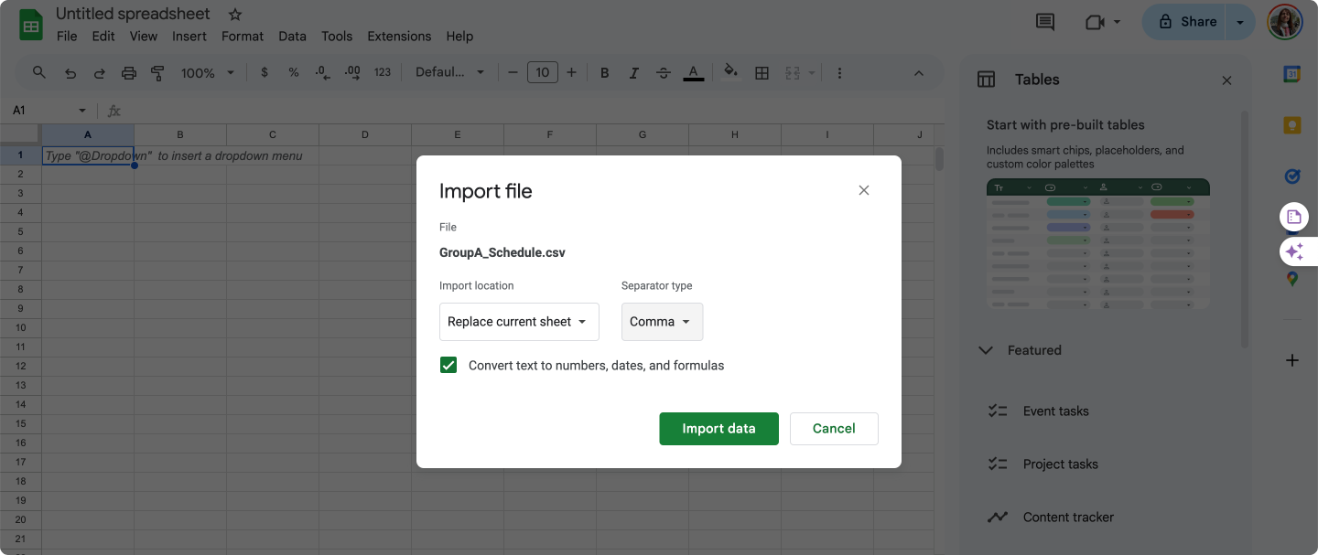Apply percent format icon
The width and height of the screenshot is (1318, 555).
point(294,72)
